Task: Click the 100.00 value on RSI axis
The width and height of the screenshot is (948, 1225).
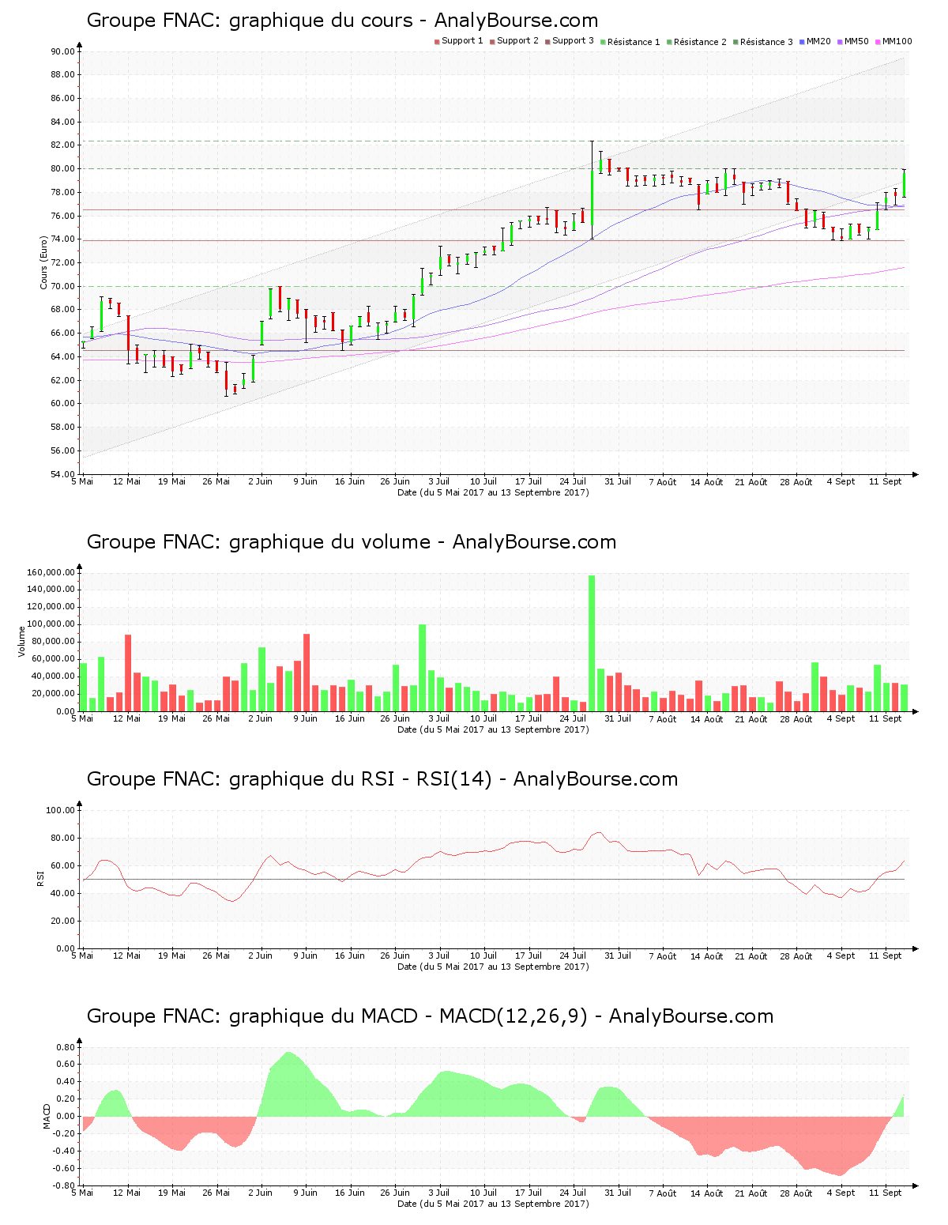Action: pos(60,810)
